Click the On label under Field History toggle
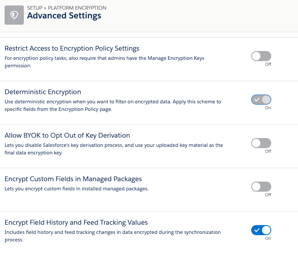Image resolution: width=298 pixels, height=259 pixels. point(268,238)
